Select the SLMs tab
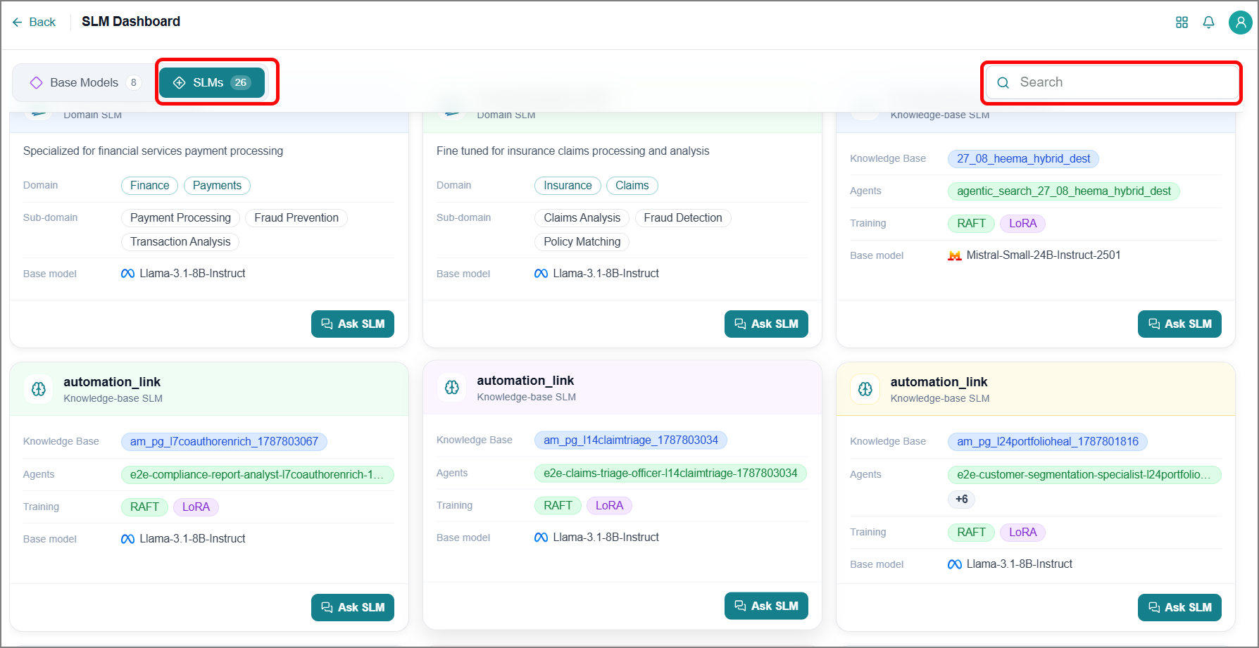1259x648 pixels. point(212,82)
